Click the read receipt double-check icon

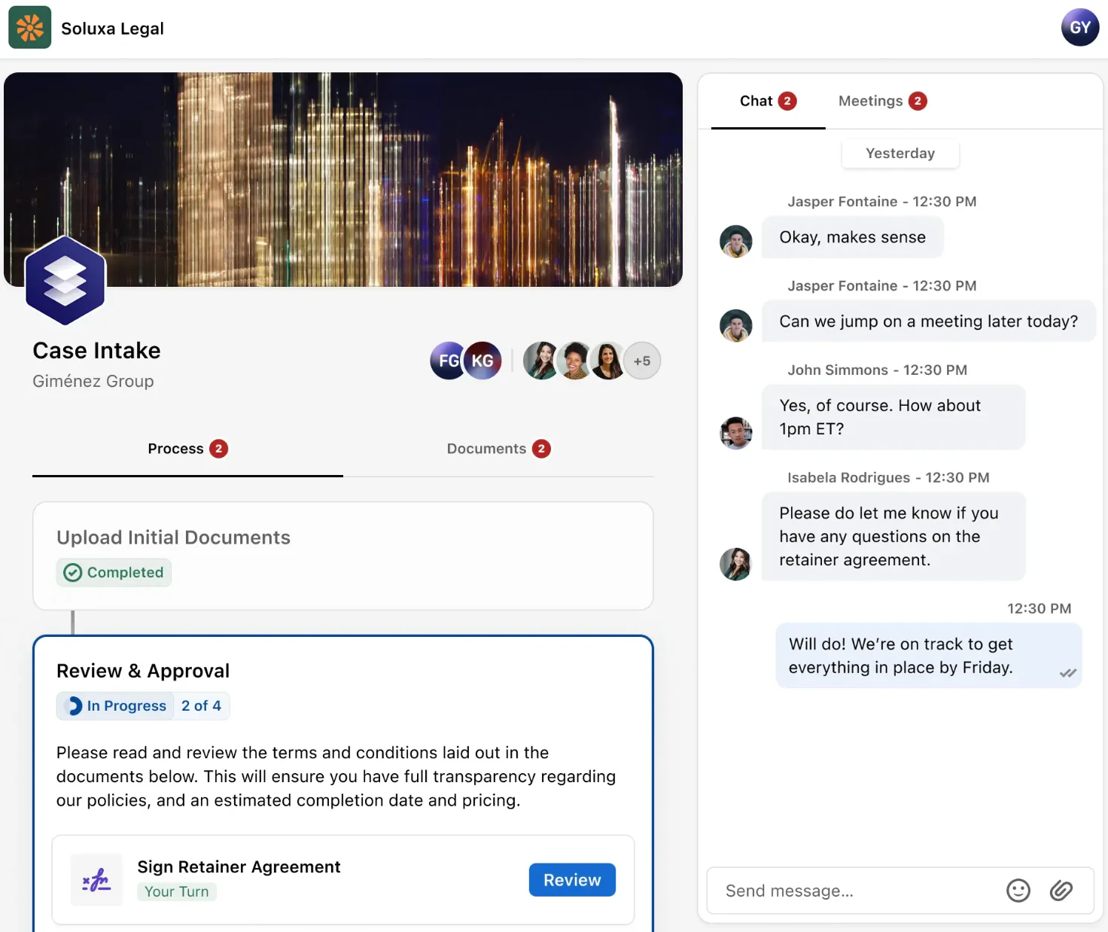(1068, 673)
